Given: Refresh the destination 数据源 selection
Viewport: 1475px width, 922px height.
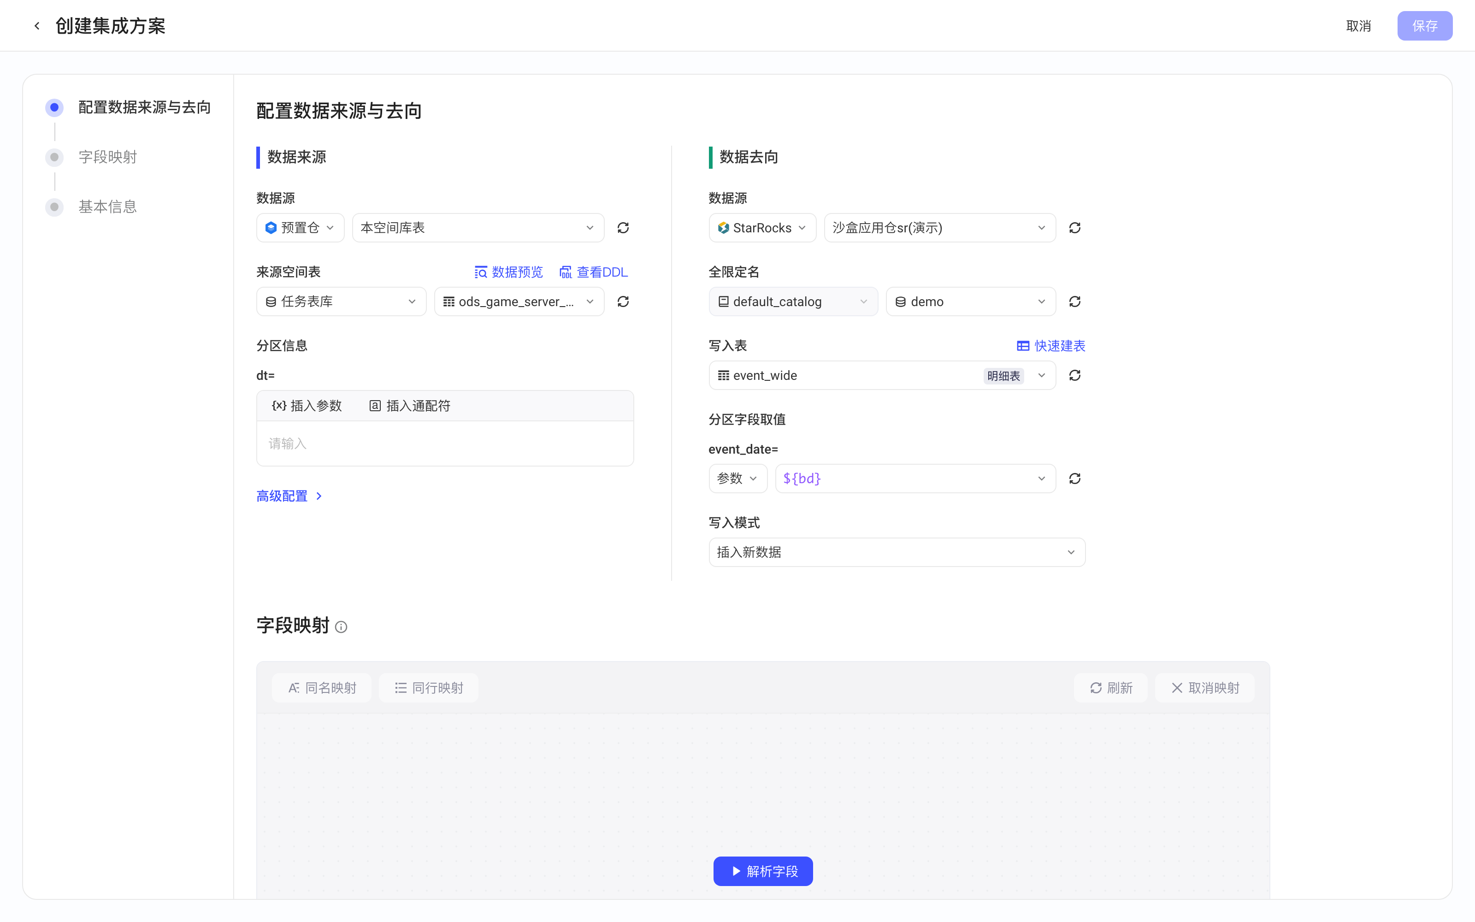Looking at the screenshot, I should pyautogui.click(x=1074, y=227).
